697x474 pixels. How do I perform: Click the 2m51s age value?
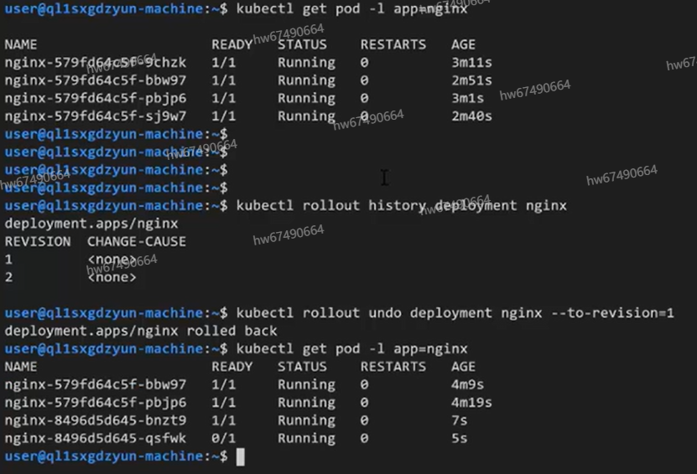472,81
